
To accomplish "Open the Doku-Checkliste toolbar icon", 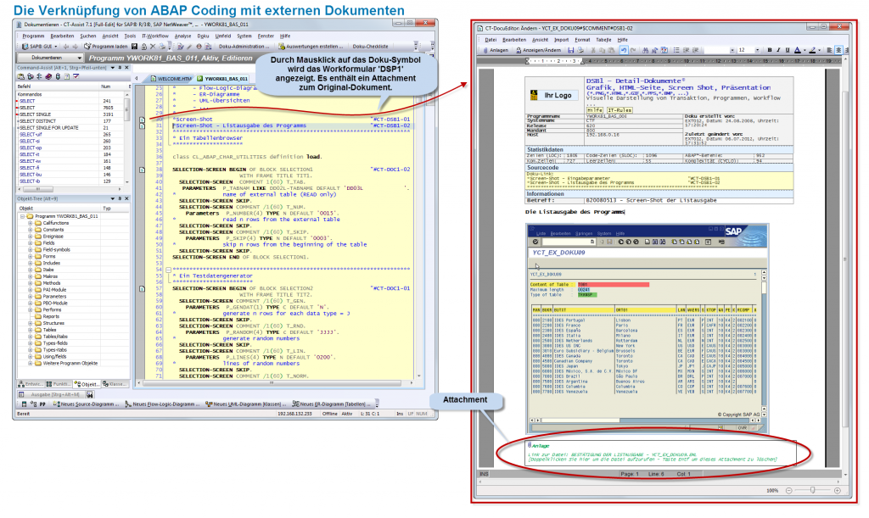I will tap(368, 48).
